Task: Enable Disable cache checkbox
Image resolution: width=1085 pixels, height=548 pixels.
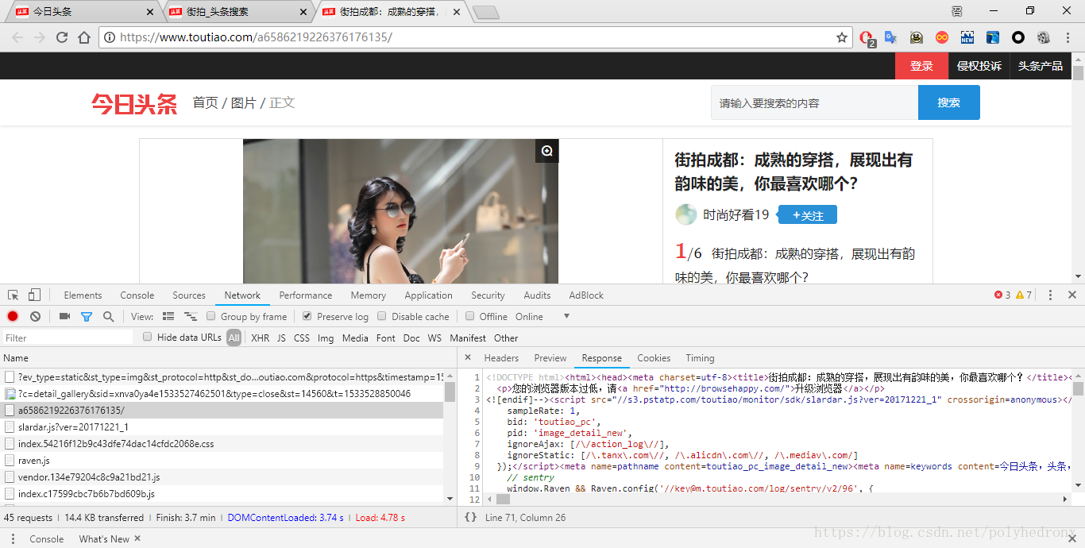Action: (382, 316)
